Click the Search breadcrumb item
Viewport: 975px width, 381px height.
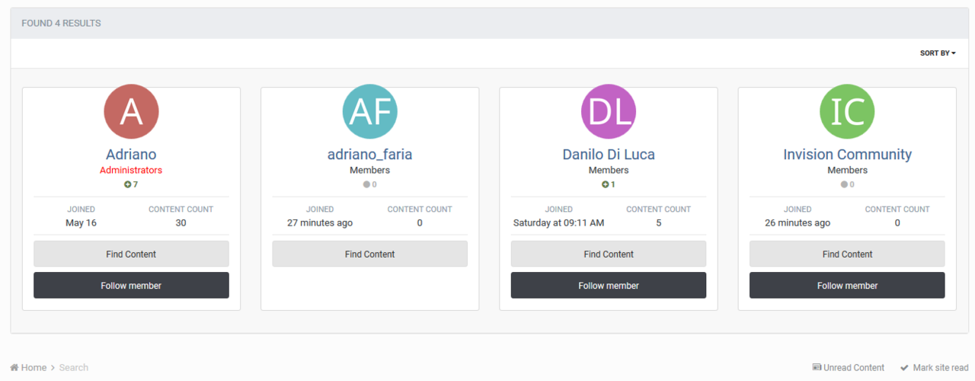point(74,367)
